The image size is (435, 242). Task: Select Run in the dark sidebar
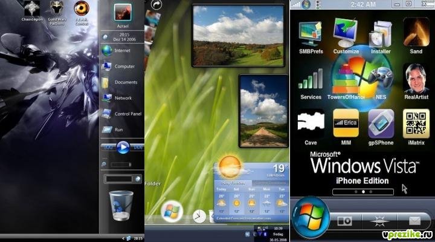(x=112, y=129)
